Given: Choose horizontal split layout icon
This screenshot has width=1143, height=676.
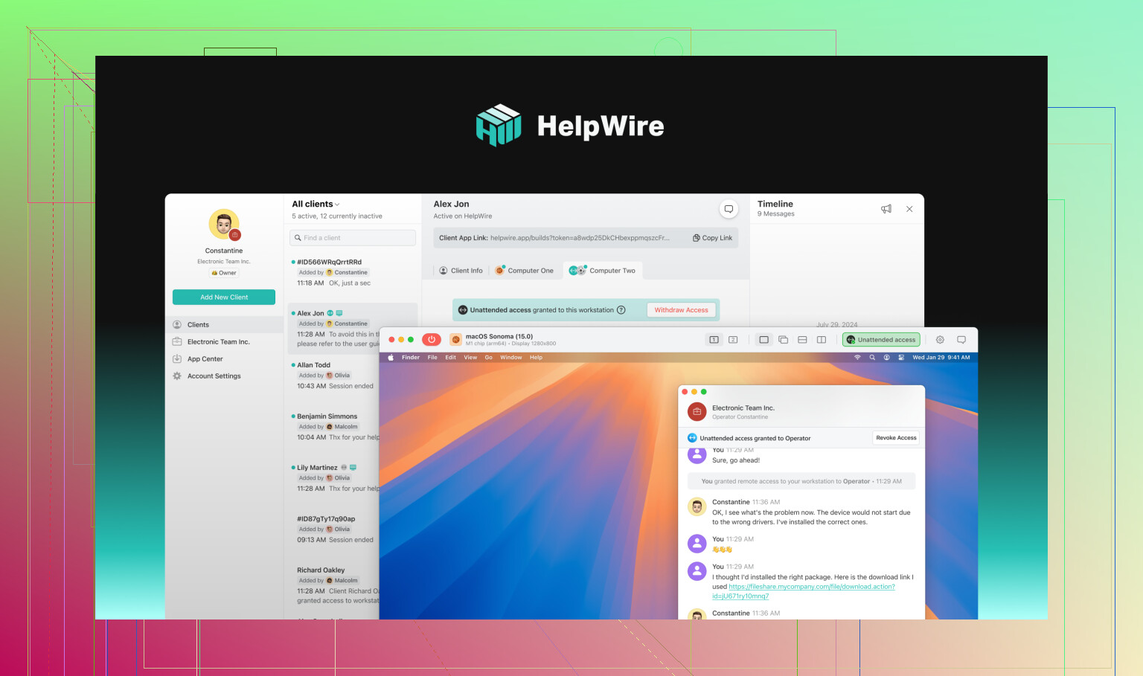Looking at the screenshot, I should pyautogui.click(x=802, y=340).
